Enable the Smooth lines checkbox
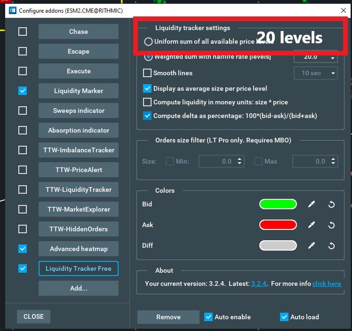 [x=147, y=73]
